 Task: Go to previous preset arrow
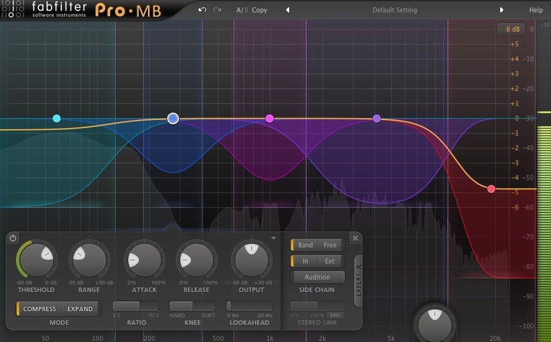(287, 10)
